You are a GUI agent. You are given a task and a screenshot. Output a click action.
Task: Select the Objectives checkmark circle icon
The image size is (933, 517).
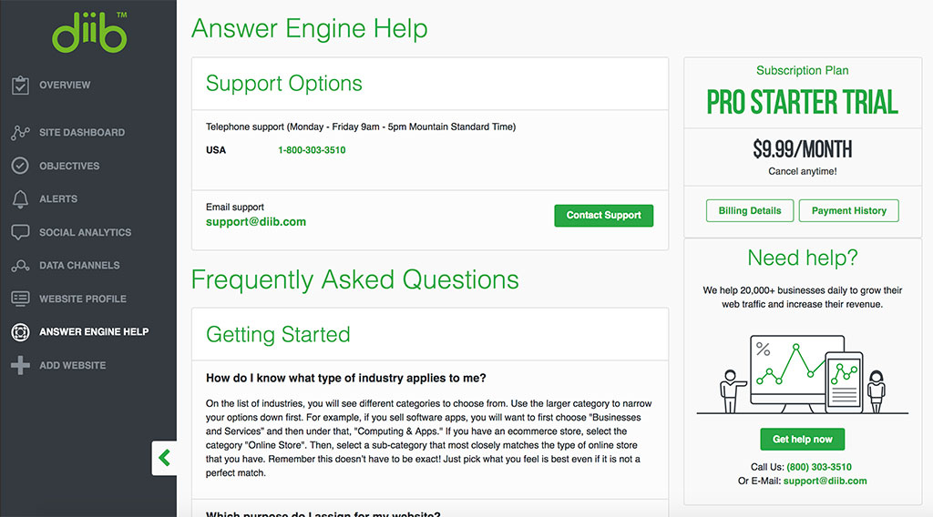(x=20, y=166)
